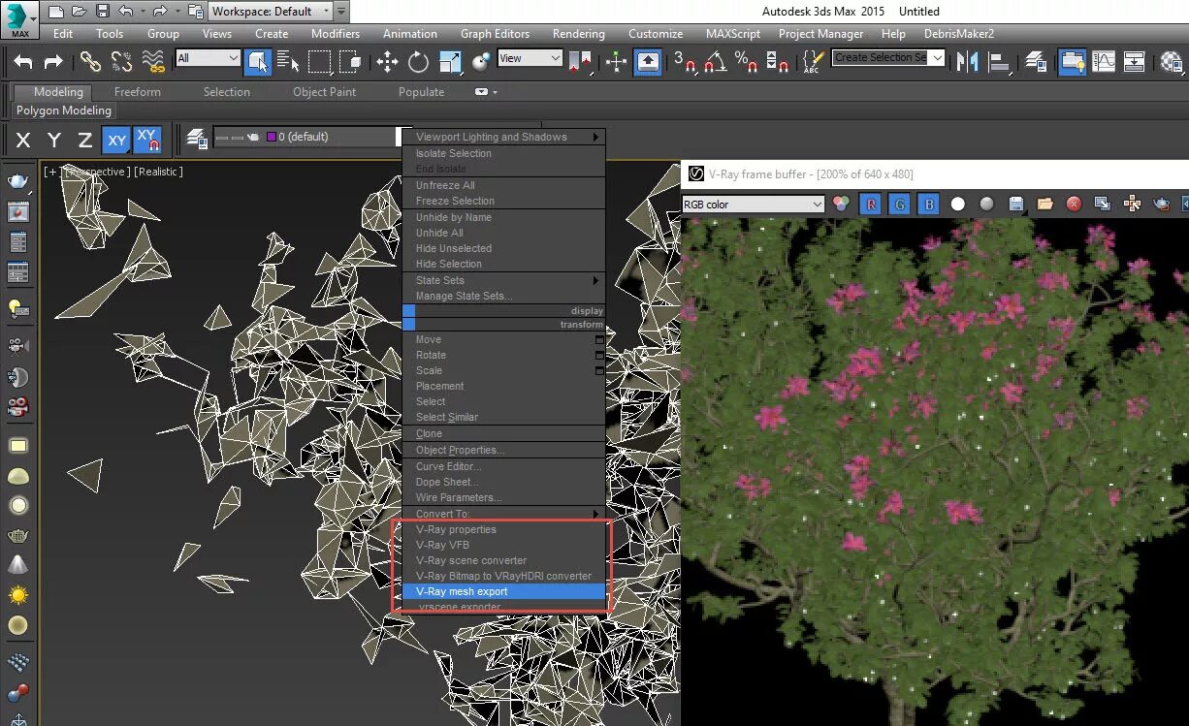Expand the State Sets submenu
Image resolution: width=1189 pixels, height=726 pixels.
[503, 280]
